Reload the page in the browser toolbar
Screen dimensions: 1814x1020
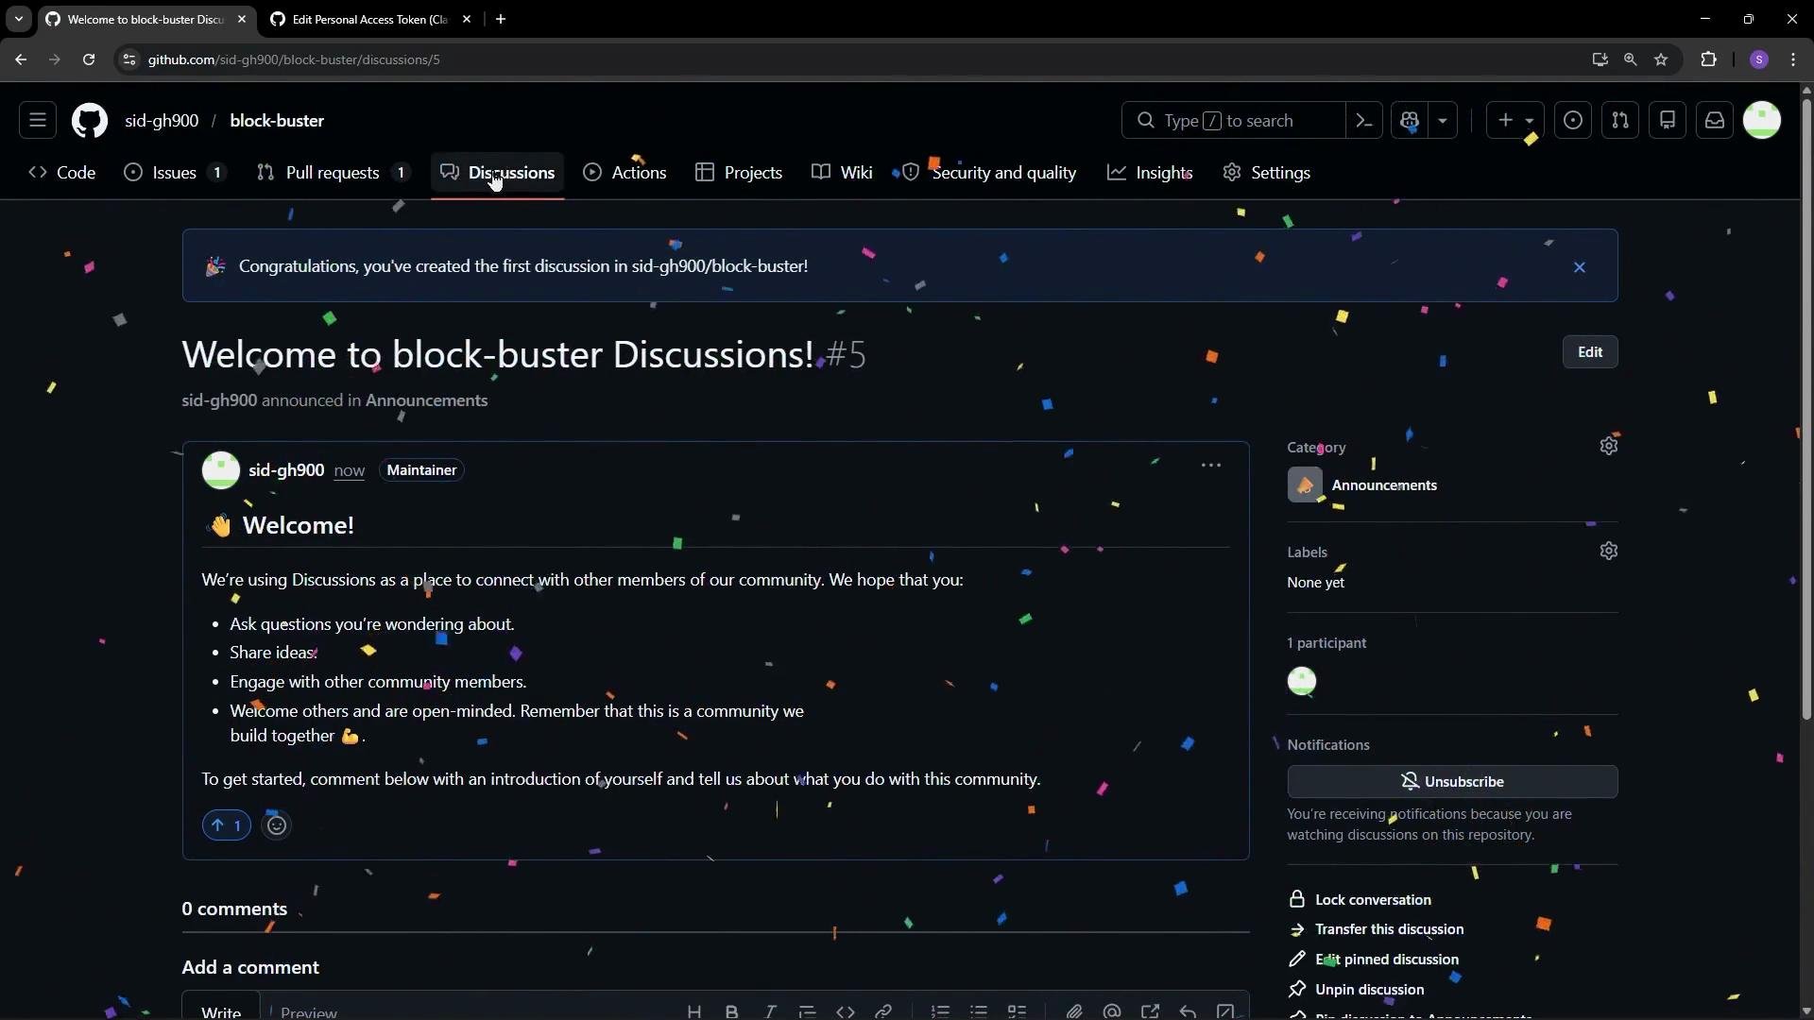89,59
